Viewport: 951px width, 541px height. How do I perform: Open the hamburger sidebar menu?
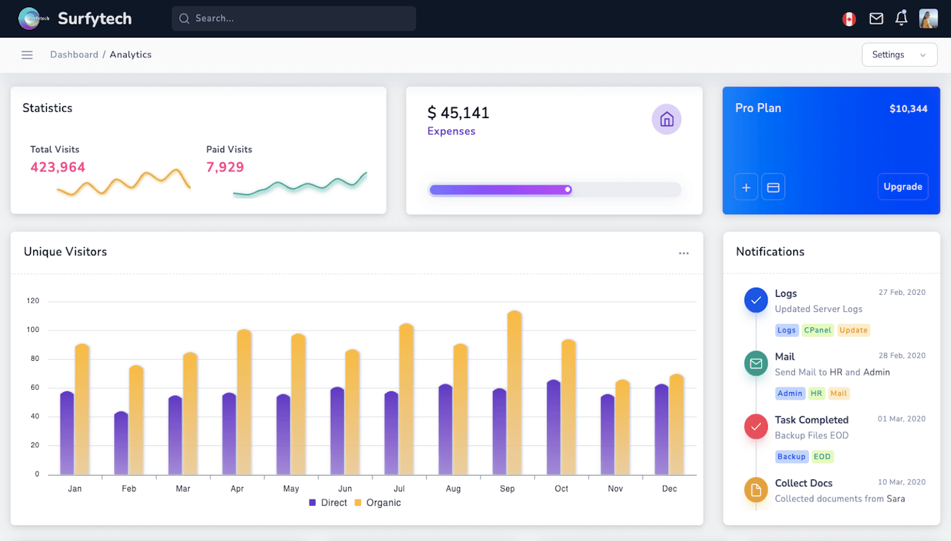[27, 55]
